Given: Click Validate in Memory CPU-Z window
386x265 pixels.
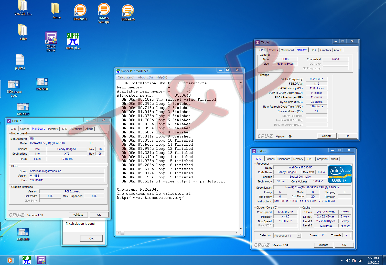Looking at the screenshot, I should [327, 136].
